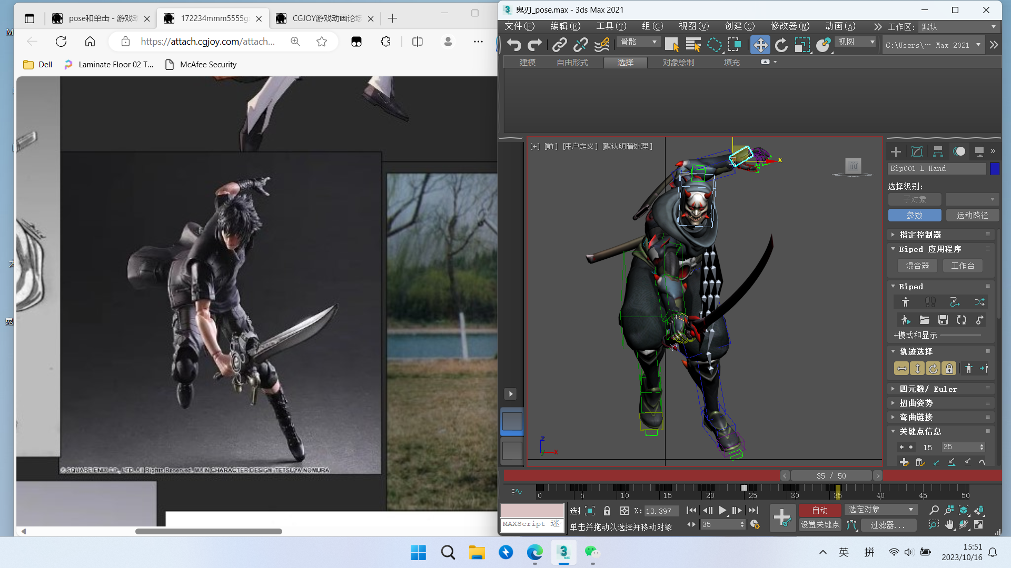1011x568 pixels.
Task: Open the 修改器(M) menu
Action: 790,26
